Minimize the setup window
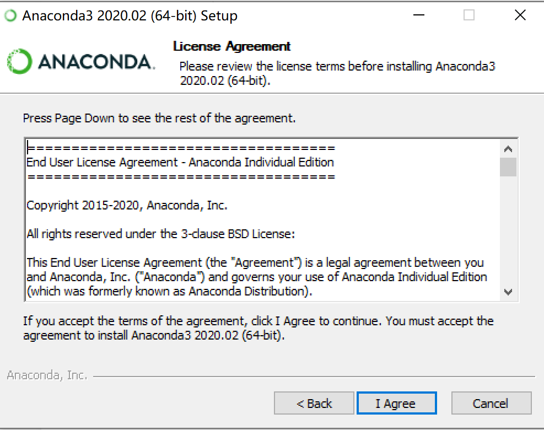This screenshot has height=430, width=544. 419,15
